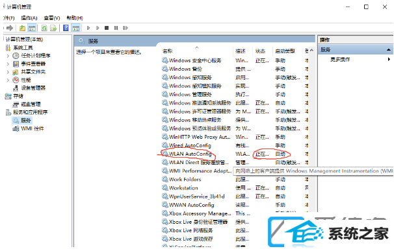
Task: Click the Restart Service toolbar icon
Action: point(125,28)
